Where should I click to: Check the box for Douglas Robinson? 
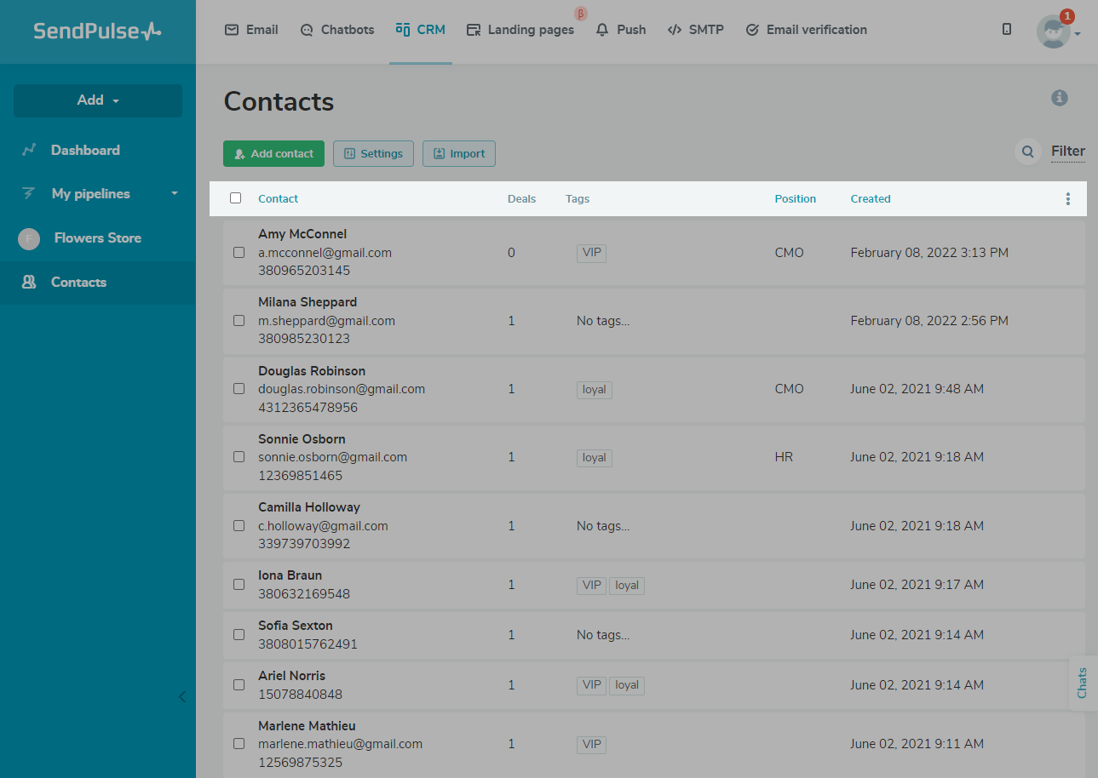coord(239,389)
